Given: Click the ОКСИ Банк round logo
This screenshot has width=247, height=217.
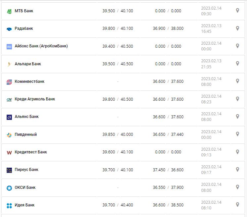Looking at the screenshot, I should (9, 188).
